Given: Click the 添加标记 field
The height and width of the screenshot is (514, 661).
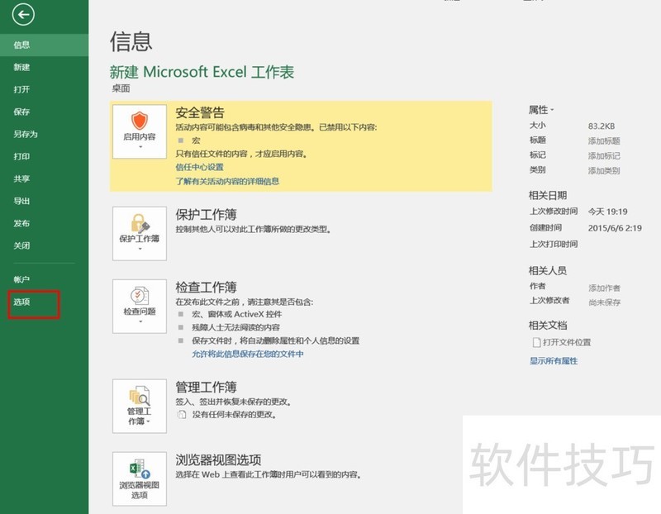Looking at the screenshot, I should point(604,156).
